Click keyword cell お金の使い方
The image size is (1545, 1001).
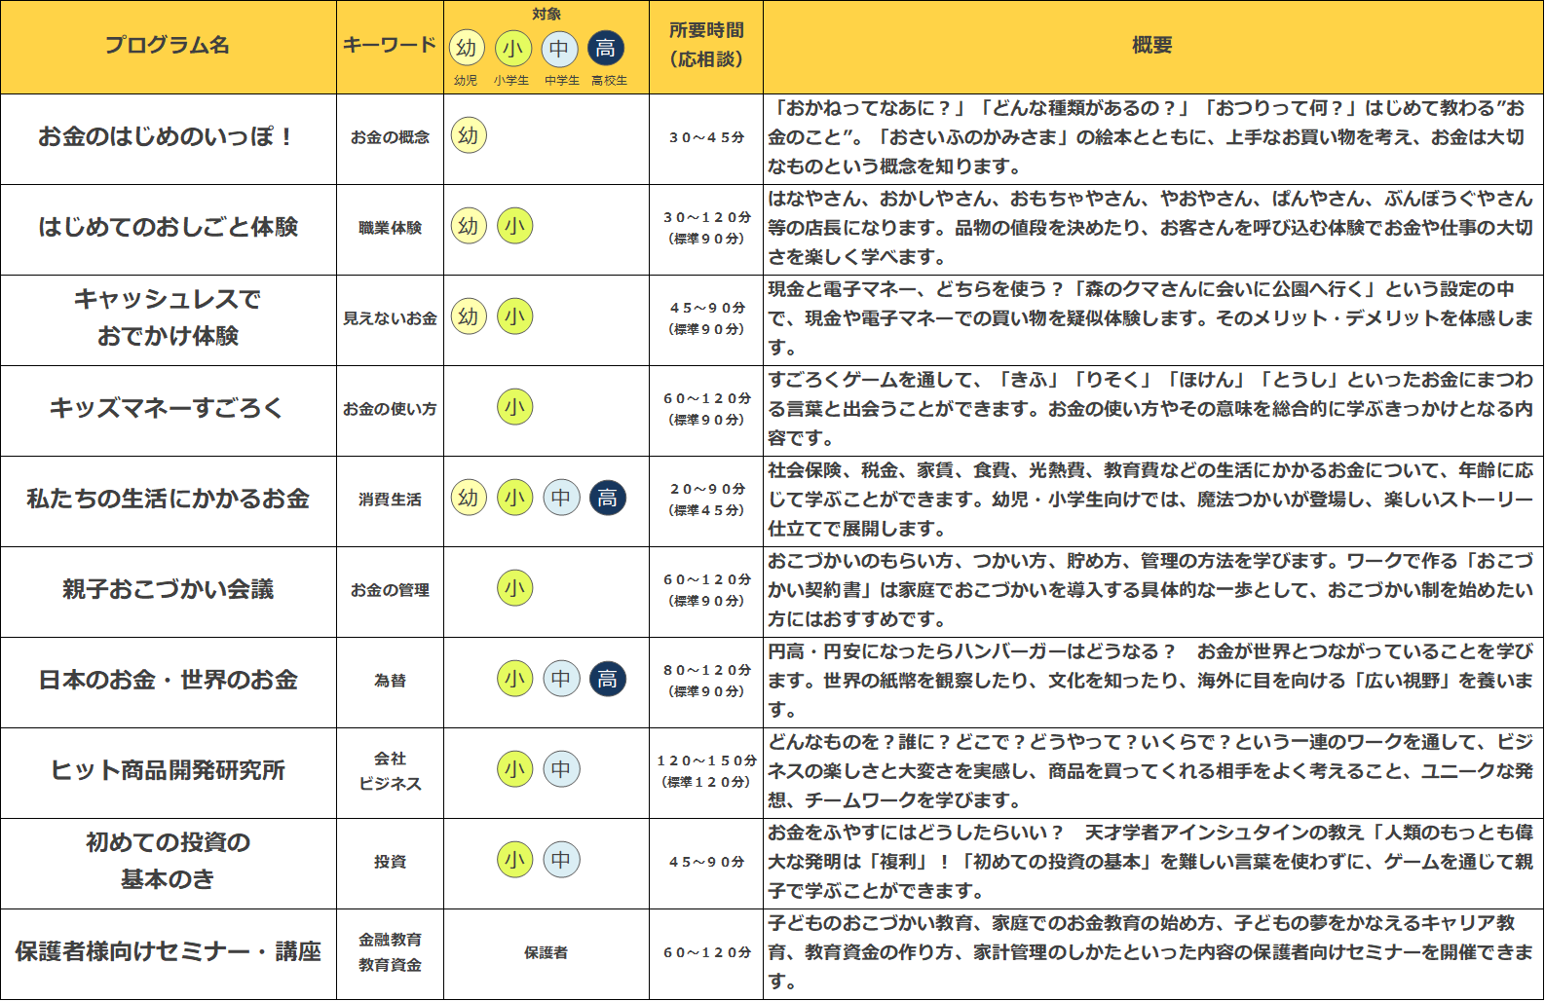(390, 410)
